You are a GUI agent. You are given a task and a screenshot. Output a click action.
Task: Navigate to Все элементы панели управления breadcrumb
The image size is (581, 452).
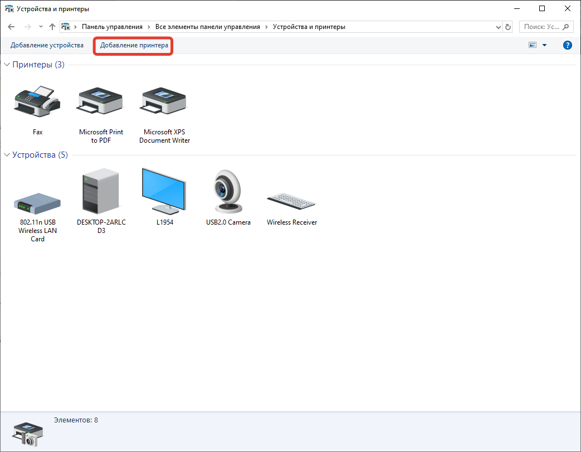[x=207, y=27]
